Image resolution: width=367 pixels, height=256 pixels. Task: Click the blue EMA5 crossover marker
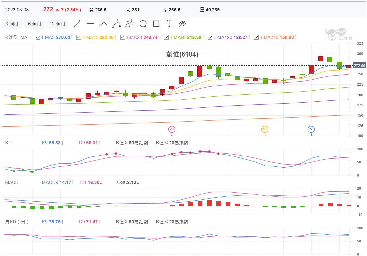click(311, 129)
